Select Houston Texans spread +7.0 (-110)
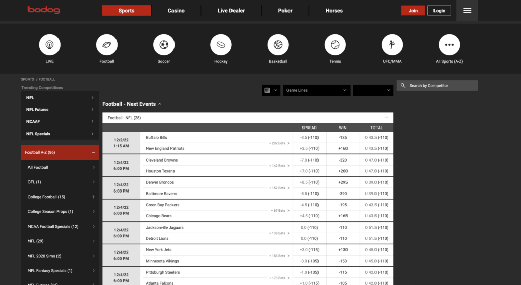The image size is (521, 285). (309, 171)
